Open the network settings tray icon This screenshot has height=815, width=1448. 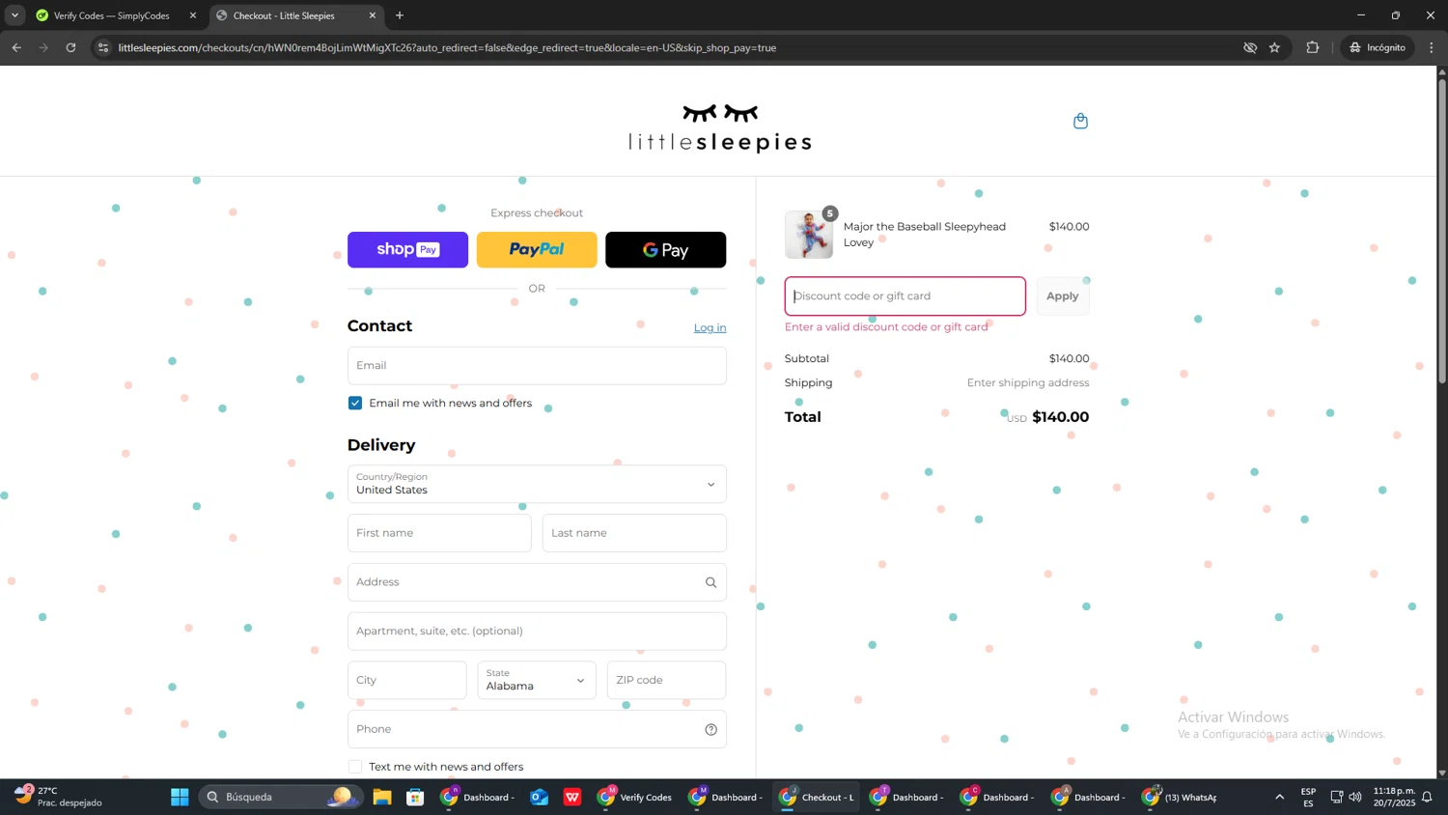point(1337,797)
